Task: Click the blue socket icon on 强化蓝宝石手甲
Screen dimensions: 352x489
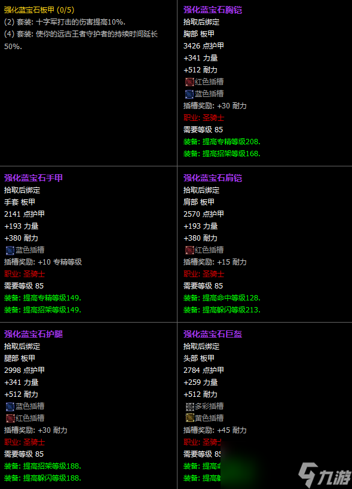Action: pos(10,250)
